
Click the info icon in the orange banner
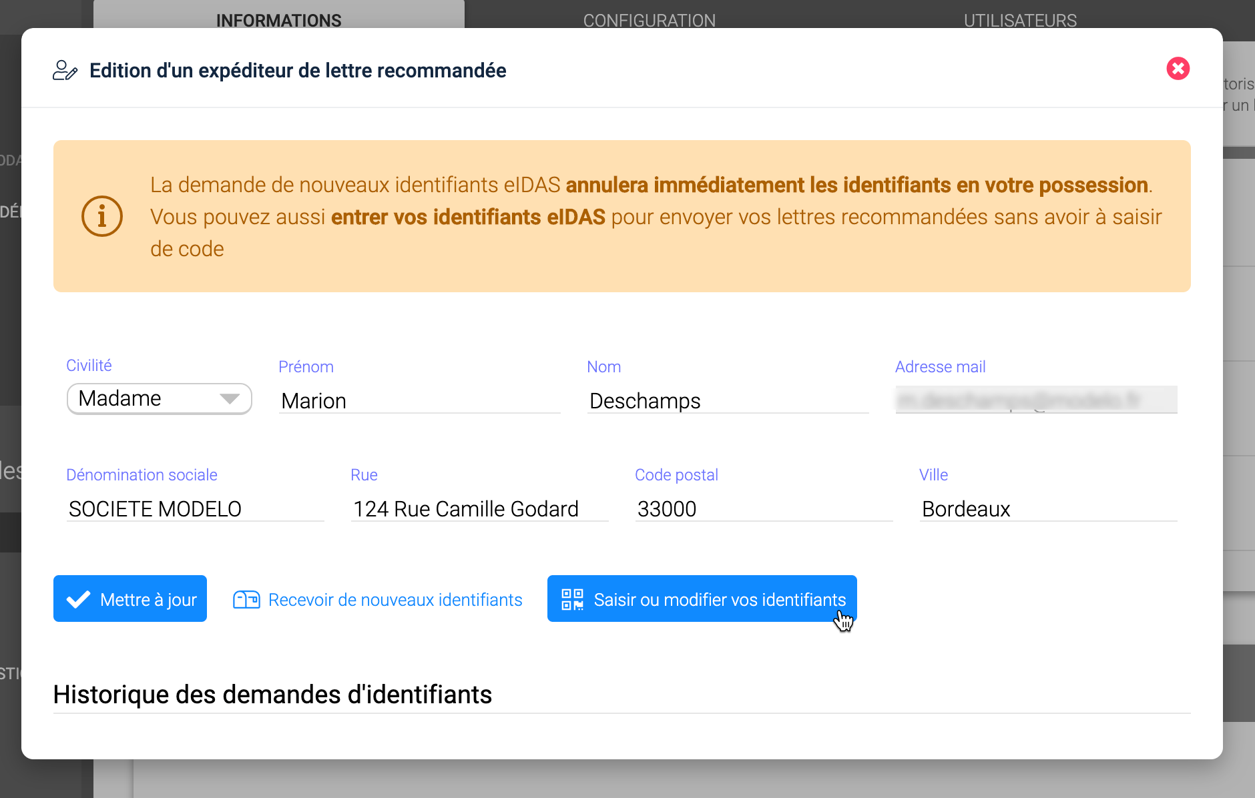102,216
